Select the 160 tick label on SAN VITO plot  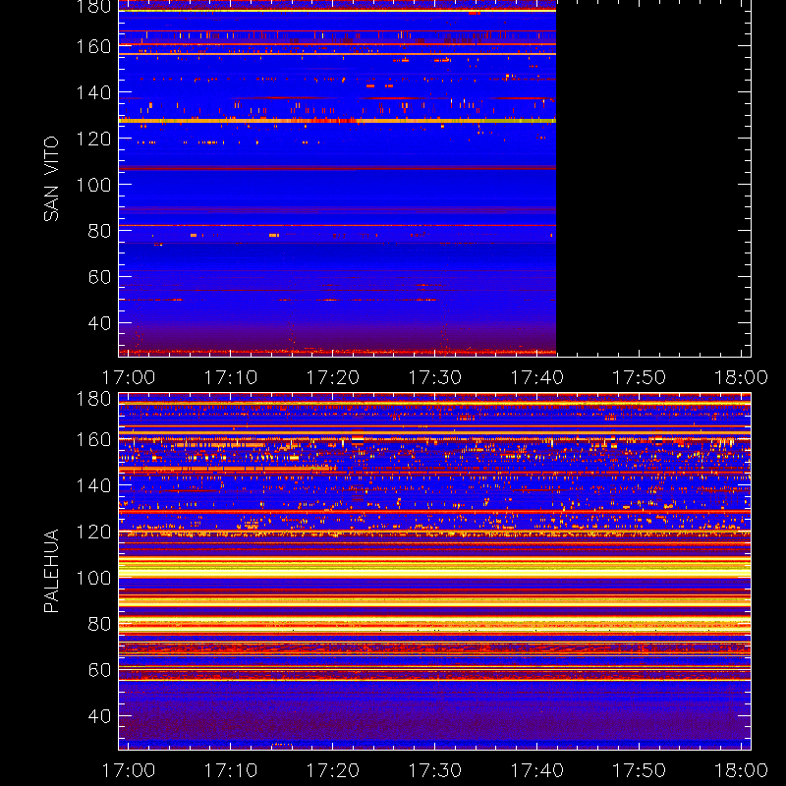(93, 46)
